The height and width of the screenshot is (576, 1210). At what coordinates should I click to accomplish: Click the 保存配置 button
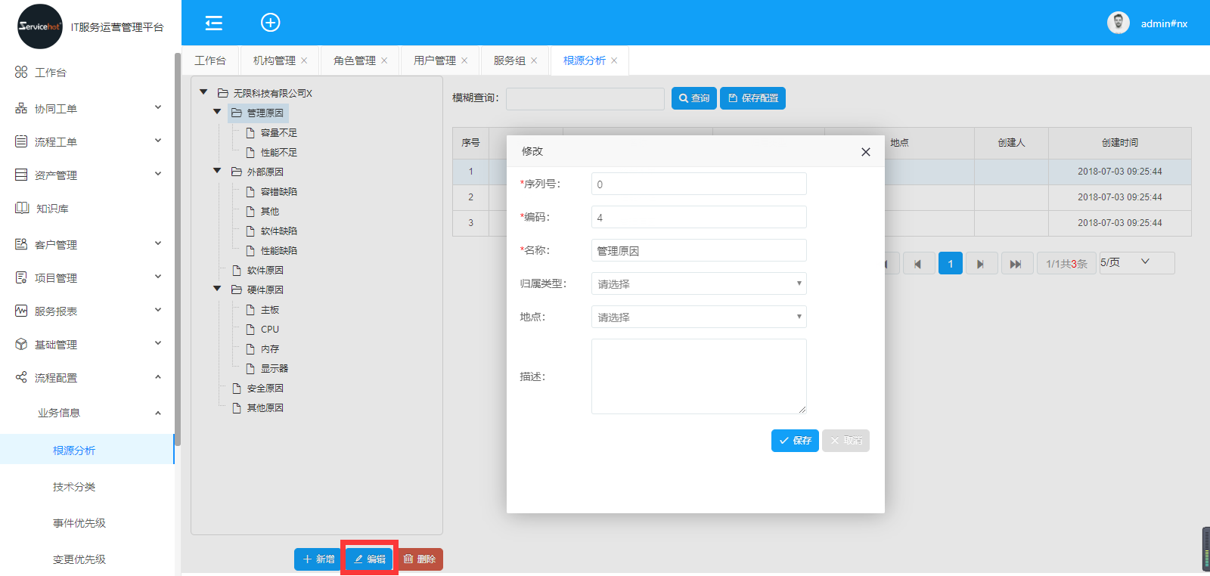752,98
